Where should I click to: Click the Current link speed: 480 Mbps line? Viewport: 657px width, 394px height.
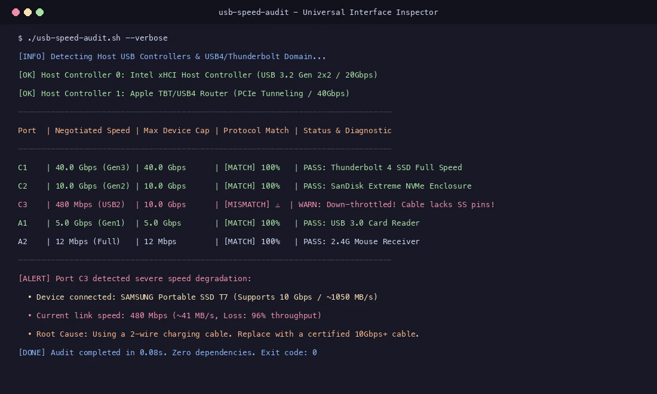pos(174,315)
